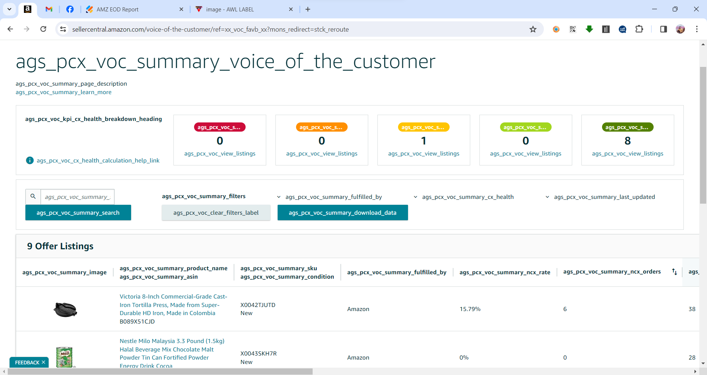Click the tortilla press product thumbnail
Screen dimensions: 707x375
click(65, 309)
